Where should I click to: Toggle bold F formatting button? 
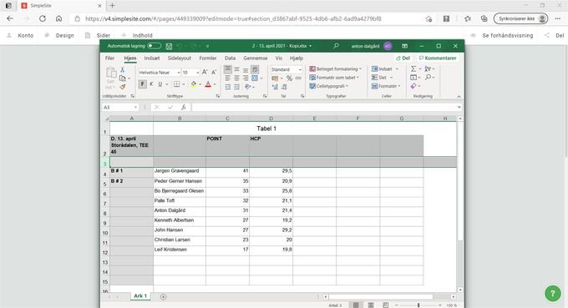(x=142, y=84)
